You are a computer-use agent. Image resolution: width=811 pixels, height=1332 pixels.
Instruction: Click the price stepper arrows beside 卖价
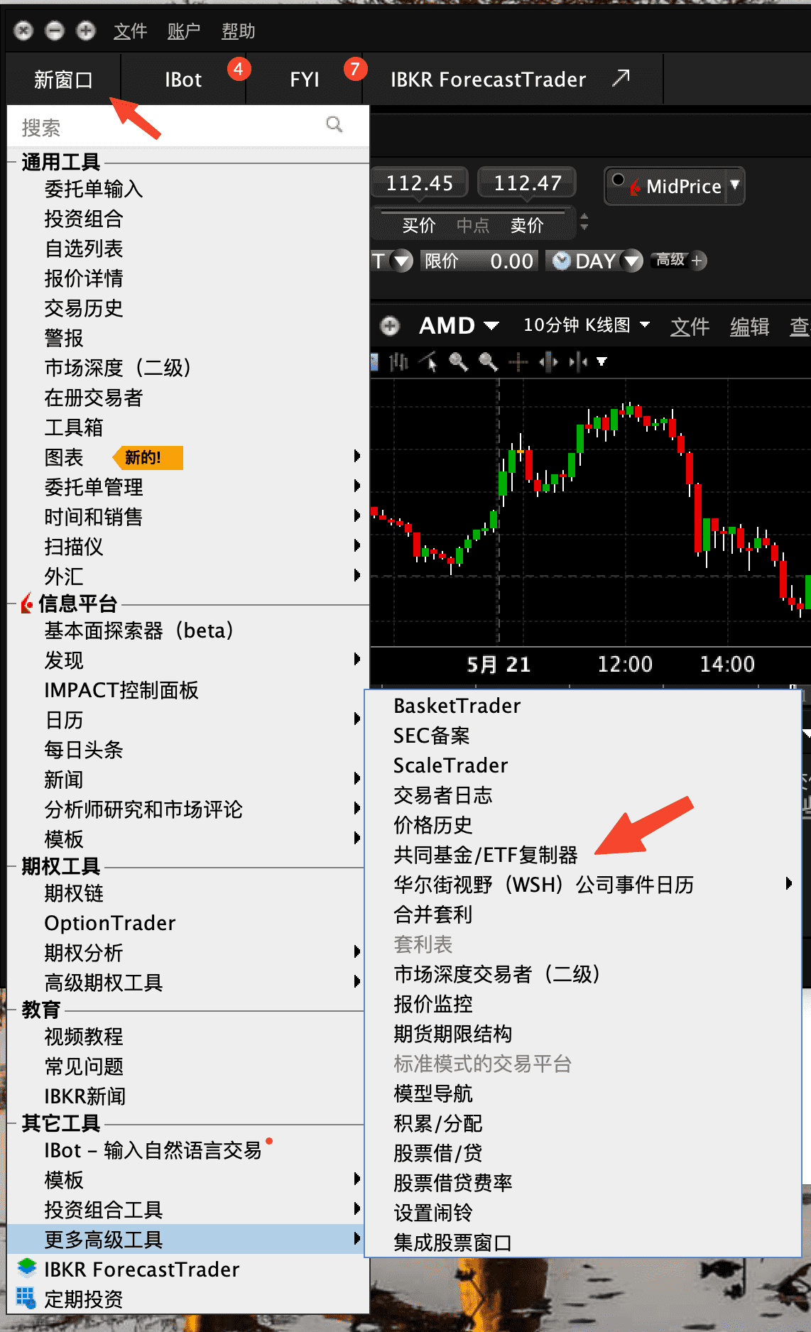click(584, 222)
